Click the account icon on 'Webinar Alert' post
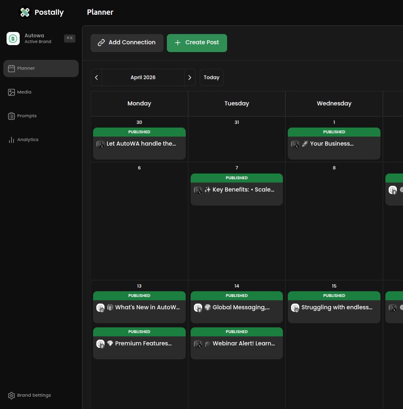The height and width of the screenshot is (409, 403). [x=198, y=344]
